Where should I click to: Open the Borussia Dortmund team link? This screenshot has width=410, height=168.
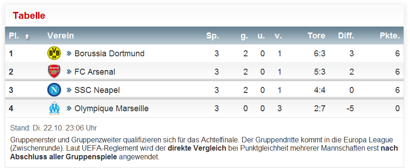click(109, 54)
